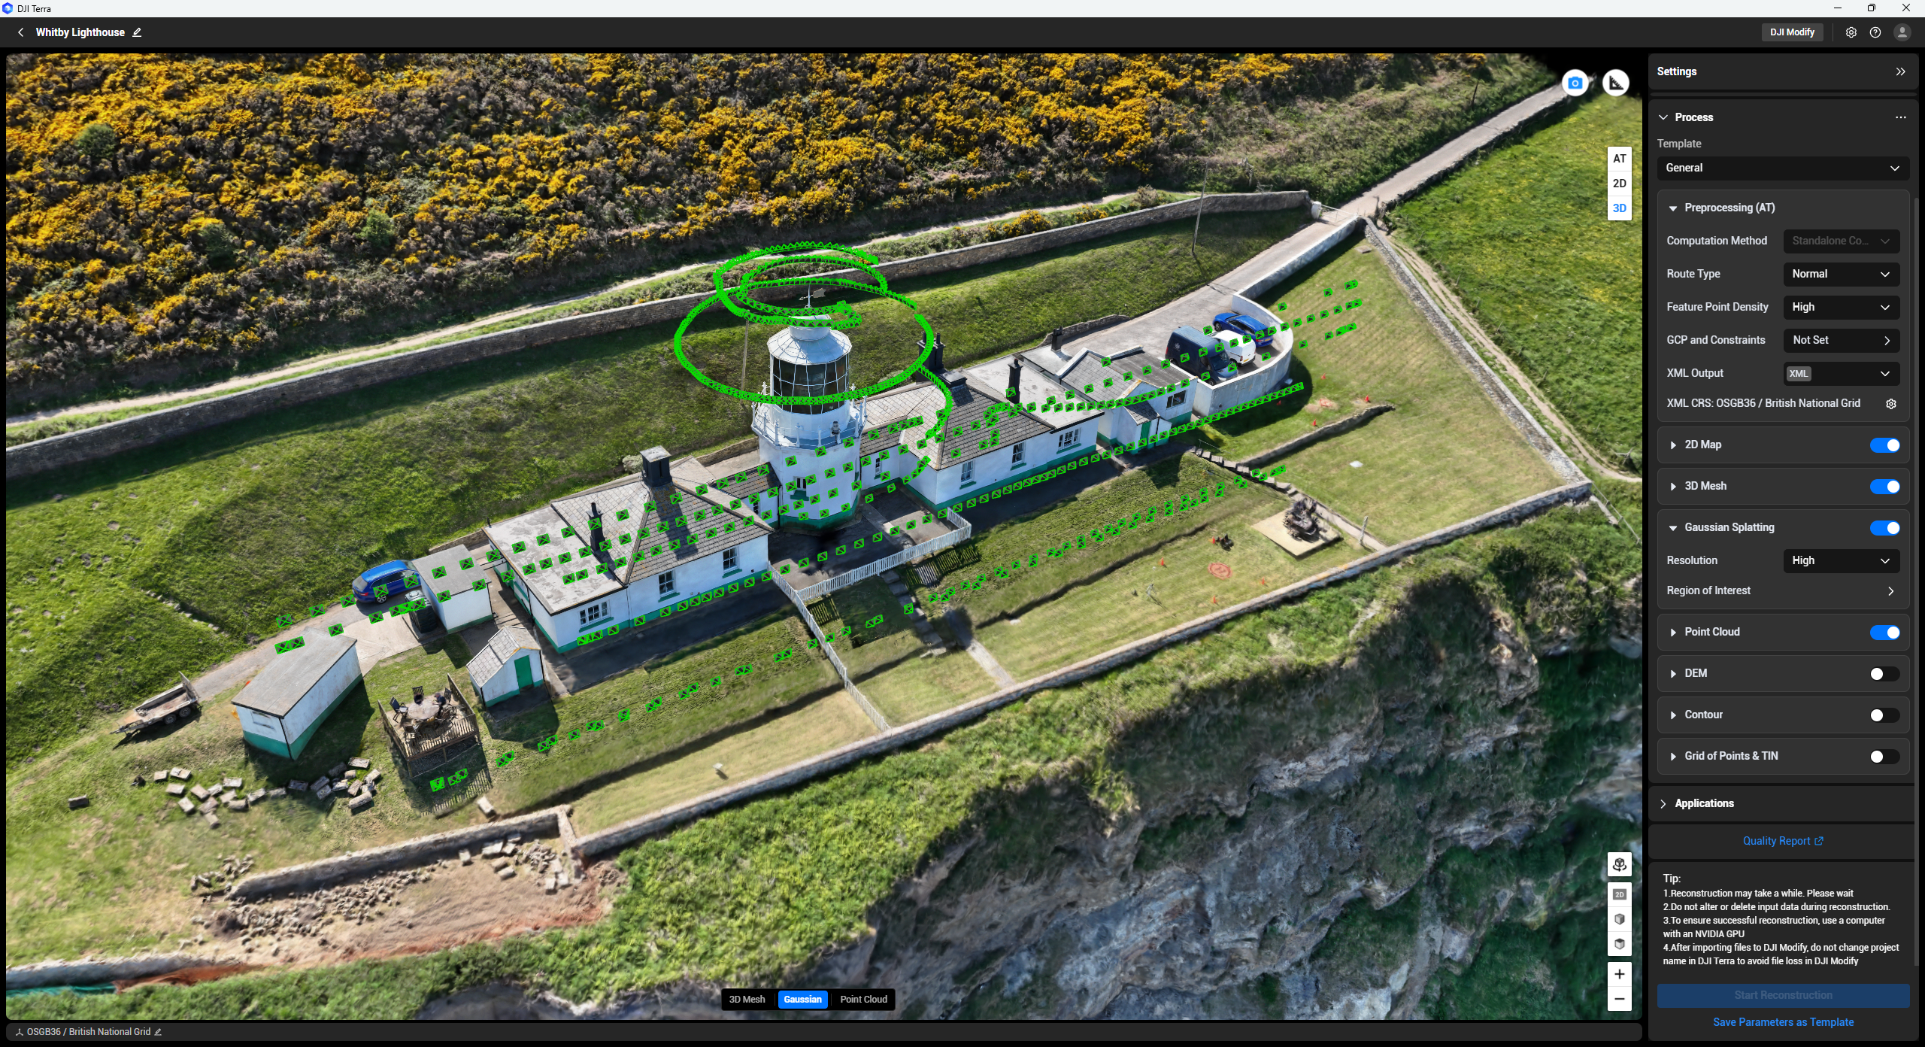1925x1047 pixels.
Task: Open XML CRS settings gear
Action: [x=1890, y=404]
